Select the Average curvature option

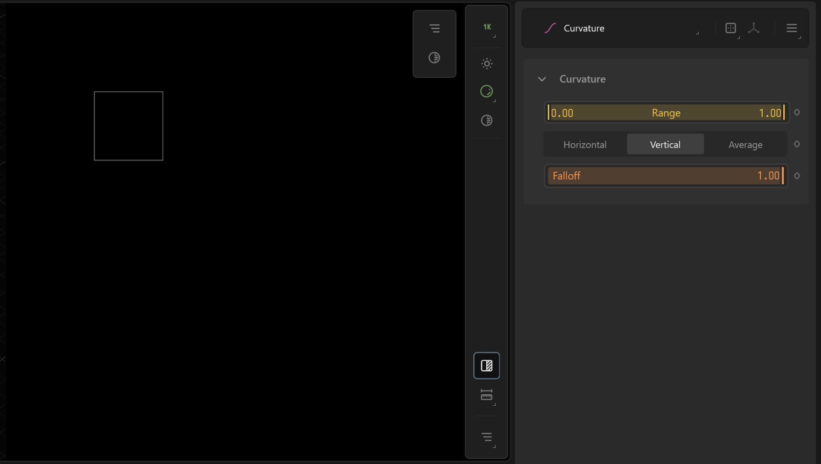pos(745,145)
